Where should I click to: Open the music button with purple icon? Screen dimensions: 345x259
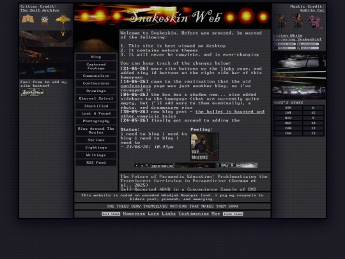point(285,44)
